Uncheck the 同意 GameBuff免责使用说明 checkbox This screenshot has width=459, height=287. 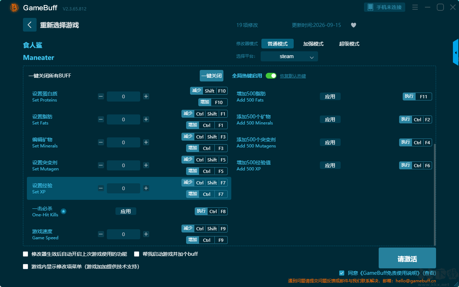(342, 273)
